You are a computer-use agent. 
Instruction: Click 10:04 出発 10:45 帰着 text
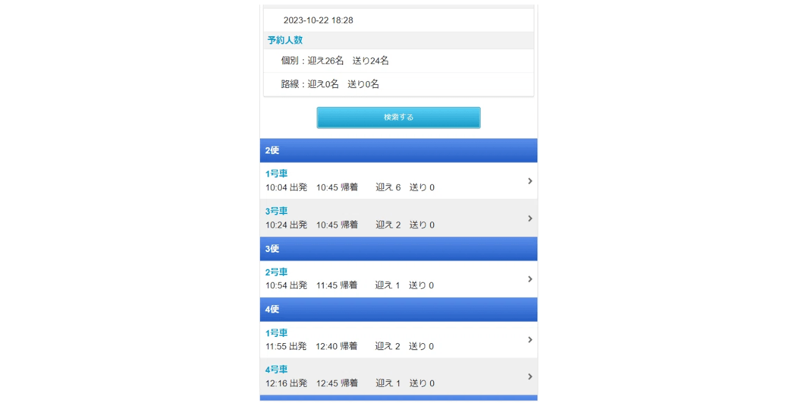[312, 188]
